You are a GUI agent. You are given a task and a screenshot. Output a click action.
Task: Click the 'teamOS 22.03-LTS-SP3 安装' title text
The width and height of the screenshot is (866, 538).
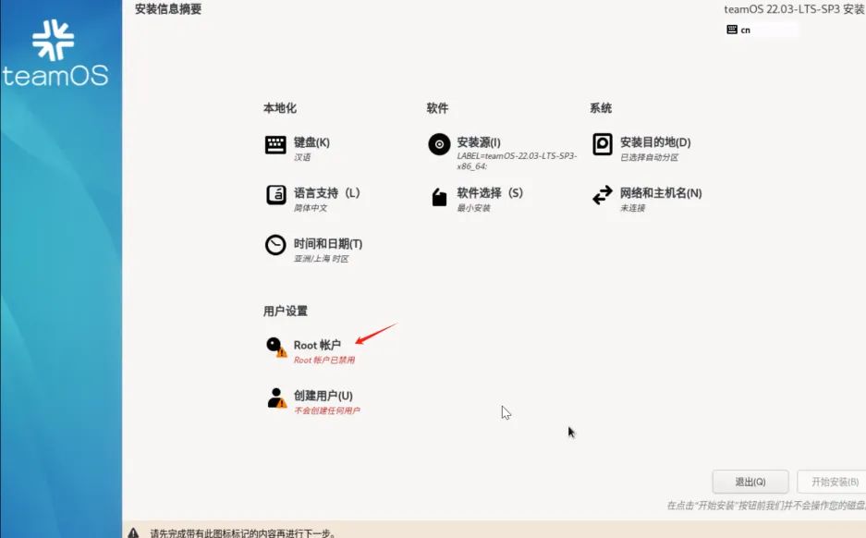pos(794,9)
